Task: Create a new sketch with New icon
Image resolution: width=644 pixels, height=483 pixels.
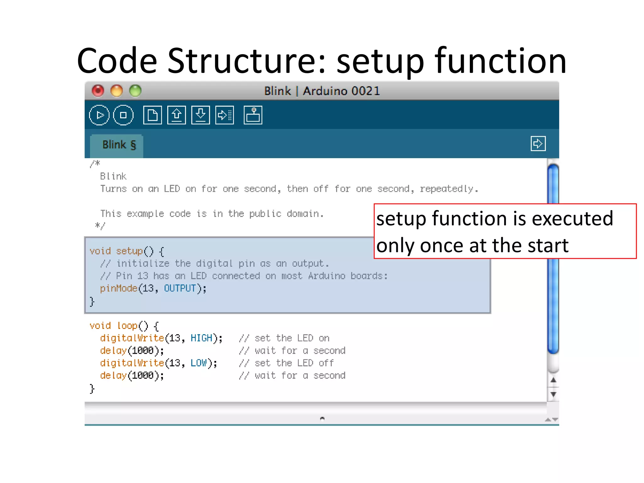Action: (153, 115)
